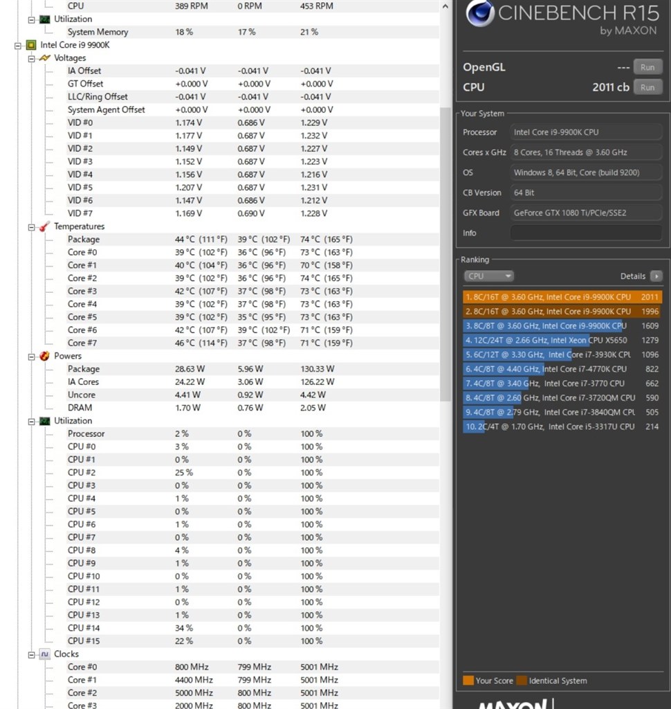Collapse the Powers tree section
The height and width of the screenshot is (709, 671).
pyautogui.click(x=31, y=357)
